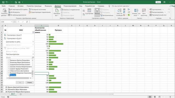Click the Вход sign-in button
The height and width of the screenshot is (98, 175).
(158, 2)
